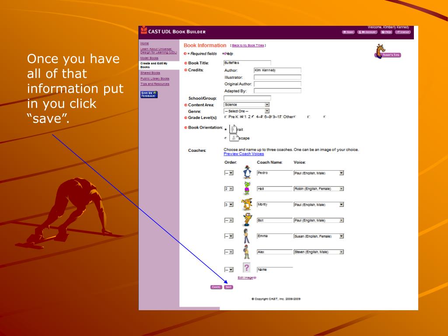
Task: Select the Monty dog coach image
Action: (247, 204)
